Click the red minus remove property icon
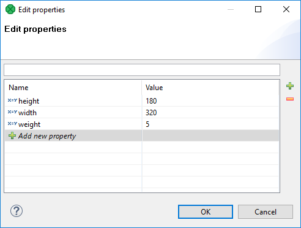The height and width of the screenshot is (228, 301). click(290, 99)
